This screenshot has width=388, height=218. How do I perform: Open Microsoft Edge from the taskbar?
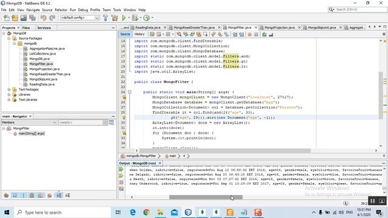tap(133, 213)
